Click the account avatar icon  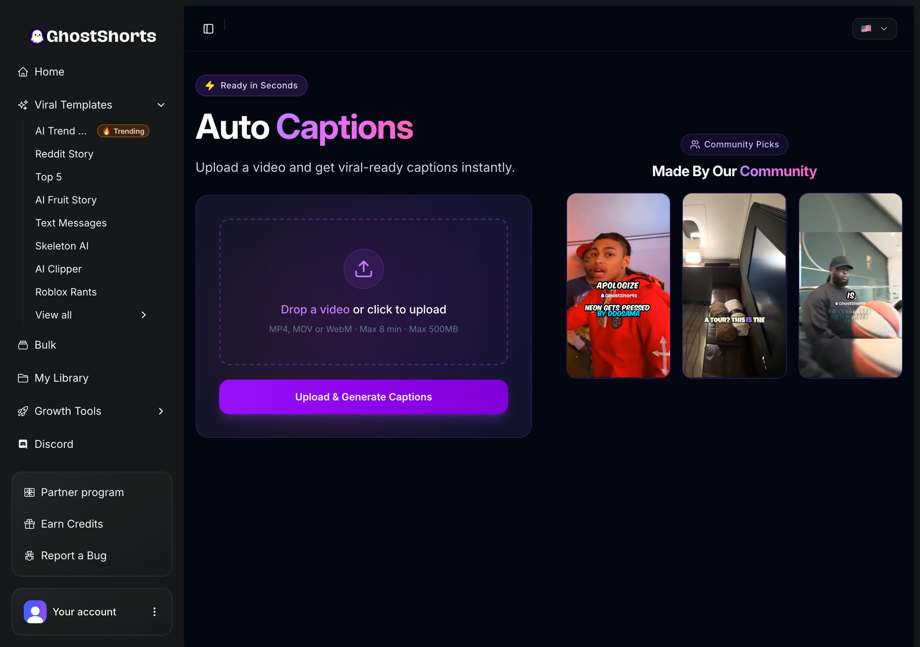click(35, 612)
